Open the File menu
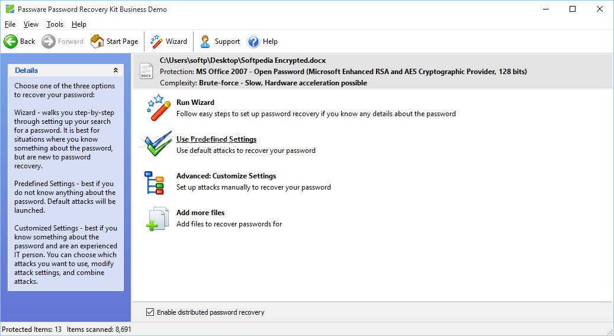614x336 pixels. coord(10,24)
